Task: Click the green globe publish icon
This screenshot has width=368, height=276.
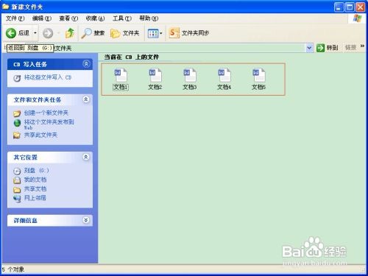Action: point(17,123)
